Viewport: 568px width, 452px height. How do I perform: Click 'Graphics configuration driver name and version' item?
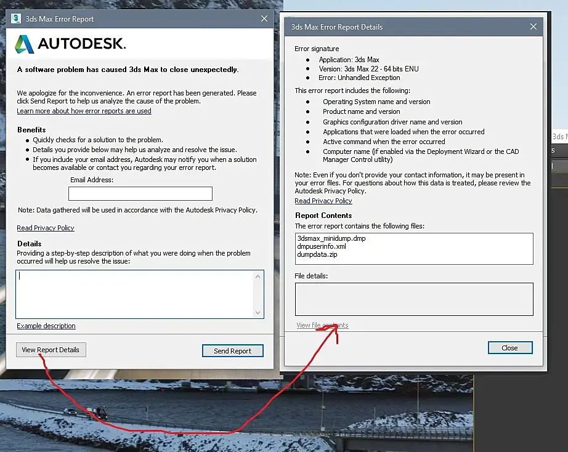(x=392, y=122)
